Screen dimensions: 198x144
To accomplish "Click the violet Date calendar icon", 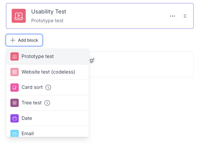I will click(15, 118).
